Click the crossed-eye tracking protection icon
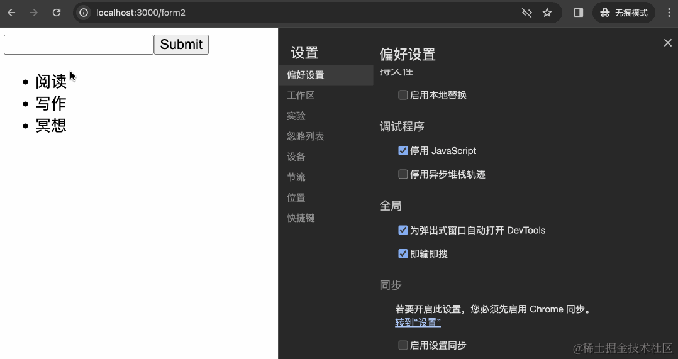The width and height of the screenshot is (678, 359). click(527, 13)
